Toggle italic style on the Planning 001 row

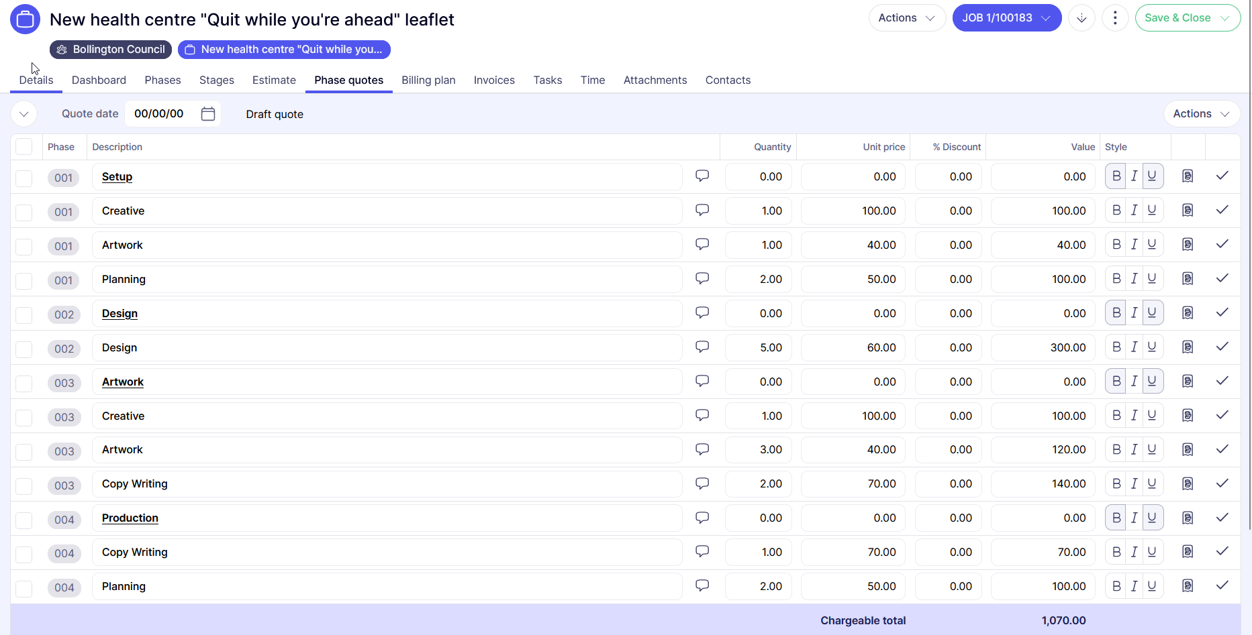click(x=1134, y=279)
